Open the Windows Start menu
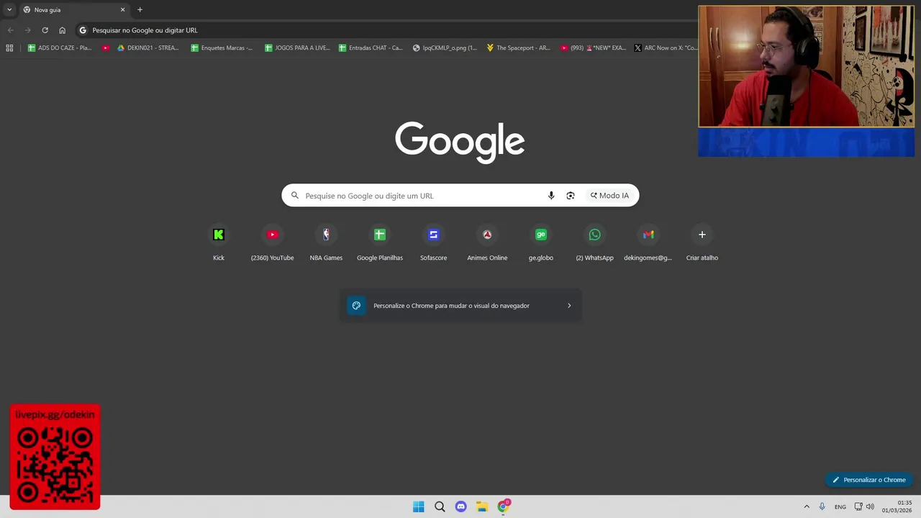 (x=419, y=506)
